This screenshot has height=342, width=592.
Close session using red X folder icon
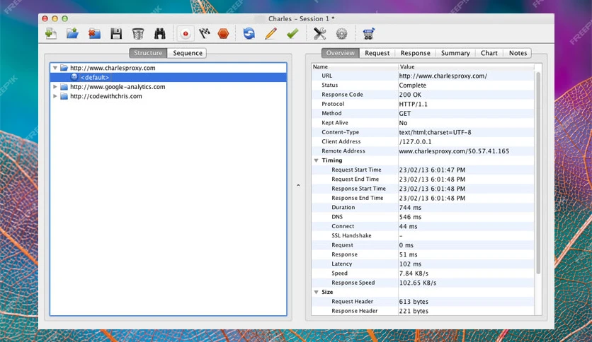tap(94, 33)
